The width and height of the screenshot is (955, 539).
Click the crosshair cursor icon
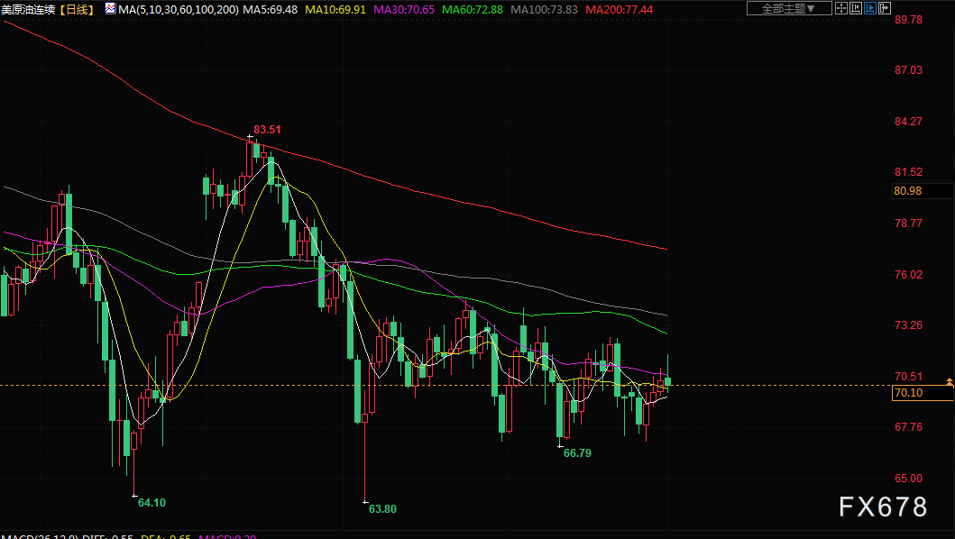841,8
